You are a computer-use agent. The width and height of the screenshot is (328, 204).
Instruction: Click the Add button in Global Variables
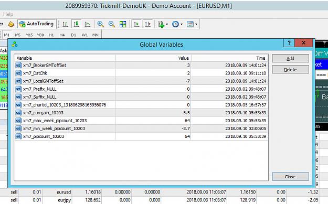290,58
